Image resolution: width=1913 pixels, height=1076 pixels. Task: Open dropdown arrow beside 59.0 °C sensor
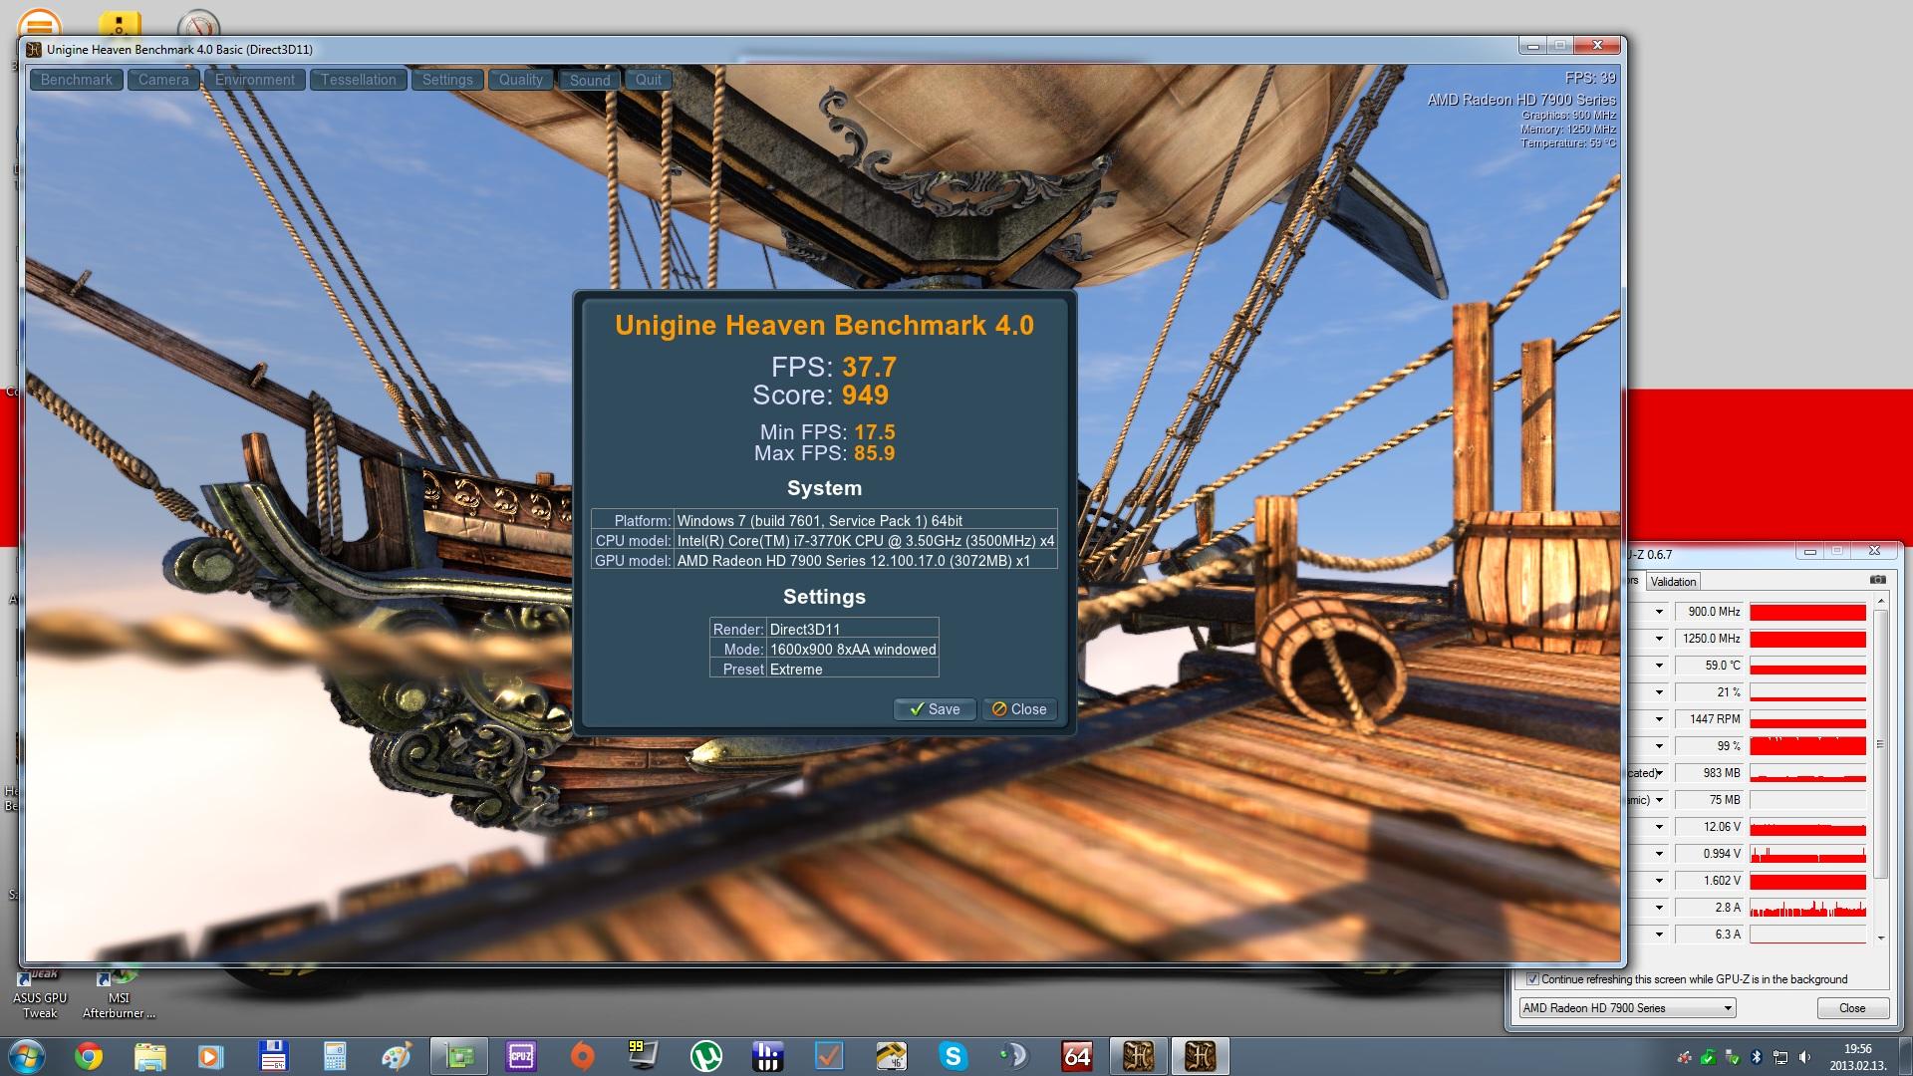[x=1659, y=666]
